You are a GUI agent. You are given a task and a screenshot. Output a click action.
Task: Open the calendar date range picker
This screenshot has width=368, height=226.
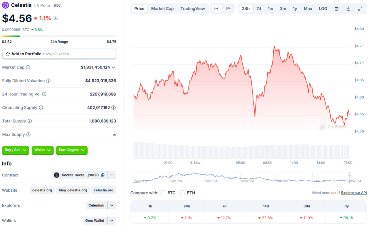pyautogui.click(x=336, y=9)
